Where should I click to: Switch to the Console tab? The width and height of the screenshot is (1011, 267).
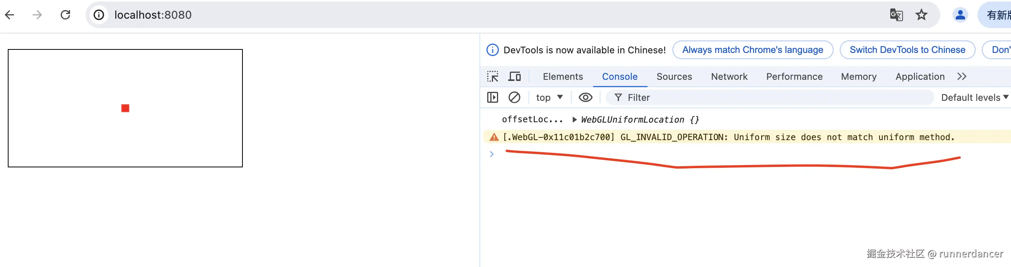[620, 77]
